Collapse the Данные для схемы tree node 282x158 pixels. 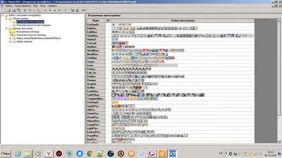click(x=6, y=28)
